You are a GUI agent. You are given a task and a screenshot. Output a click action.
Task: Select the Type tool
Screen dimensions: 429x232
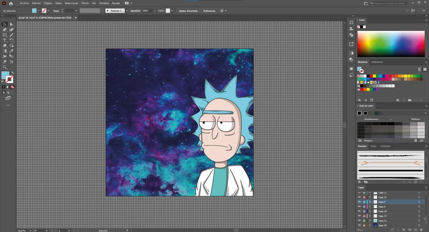5,40
